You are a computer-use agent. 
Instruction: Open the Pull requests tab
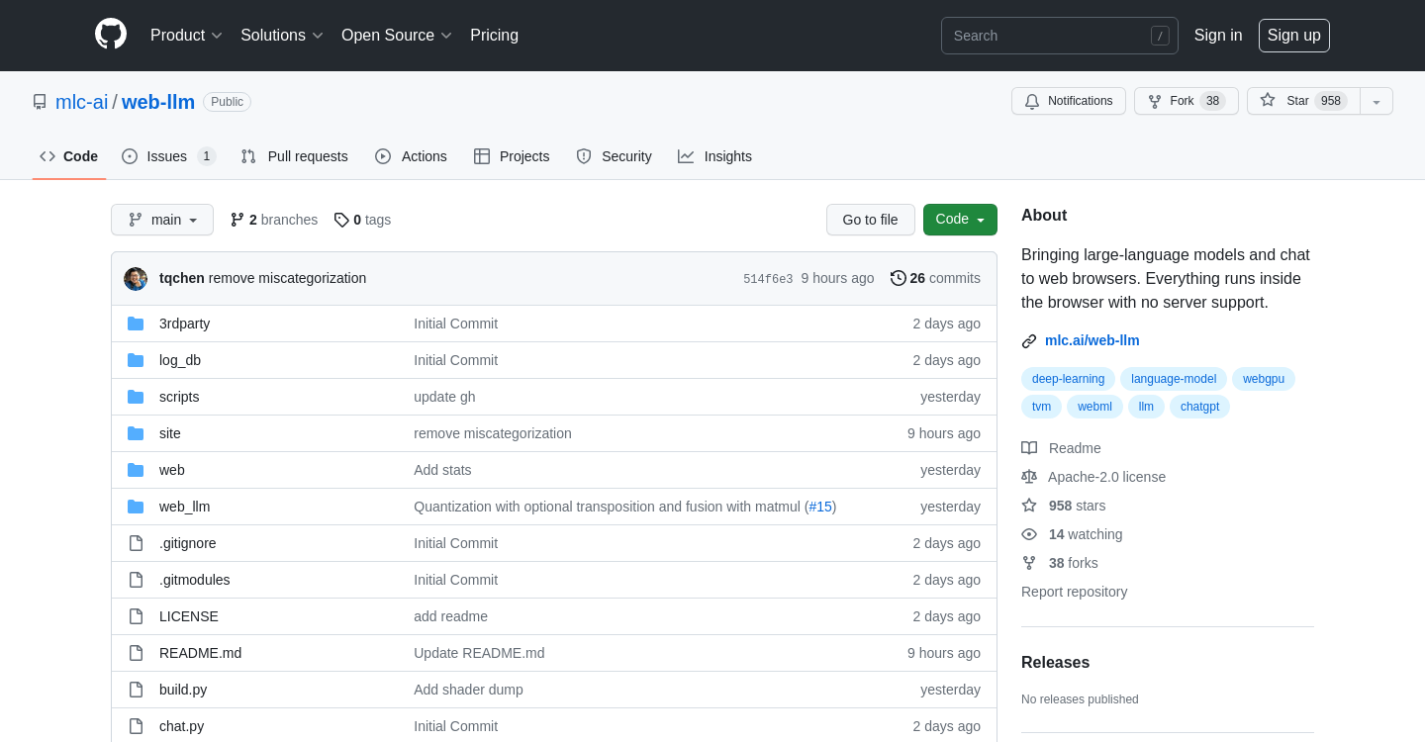pos(295,156)
